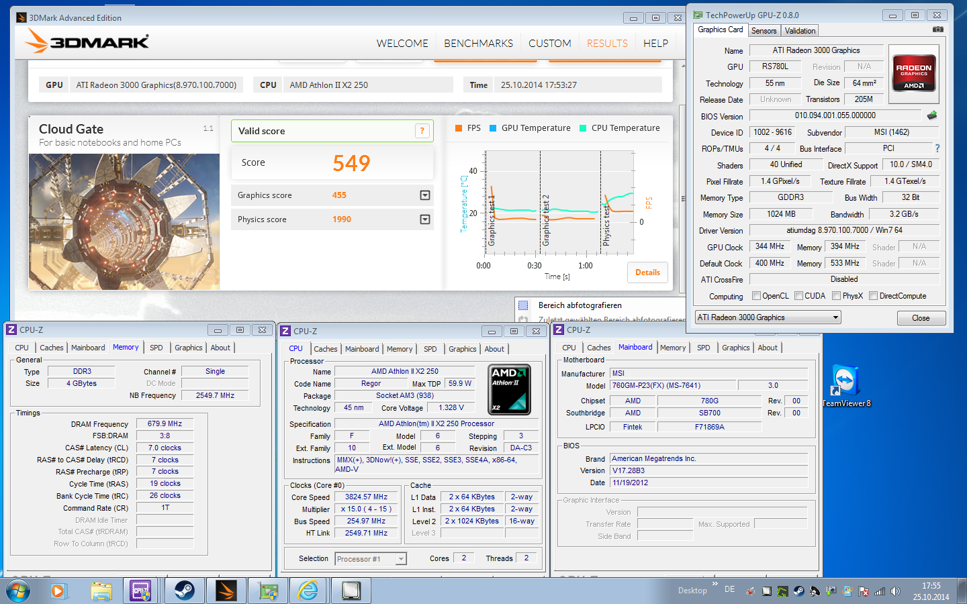Click the AMD Athlon II logo in CPU-Z
Screen dimensions: 967x604
[x=509, y=389]
